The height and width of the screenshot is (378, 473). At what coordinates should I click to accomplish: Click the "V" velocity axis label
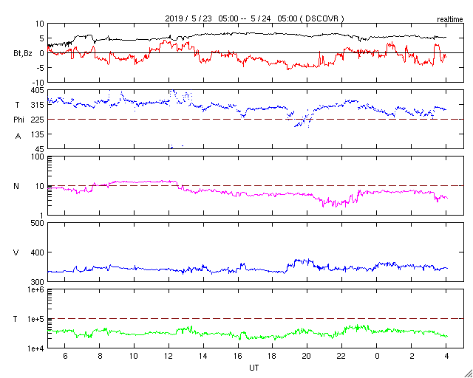point(16,252)
